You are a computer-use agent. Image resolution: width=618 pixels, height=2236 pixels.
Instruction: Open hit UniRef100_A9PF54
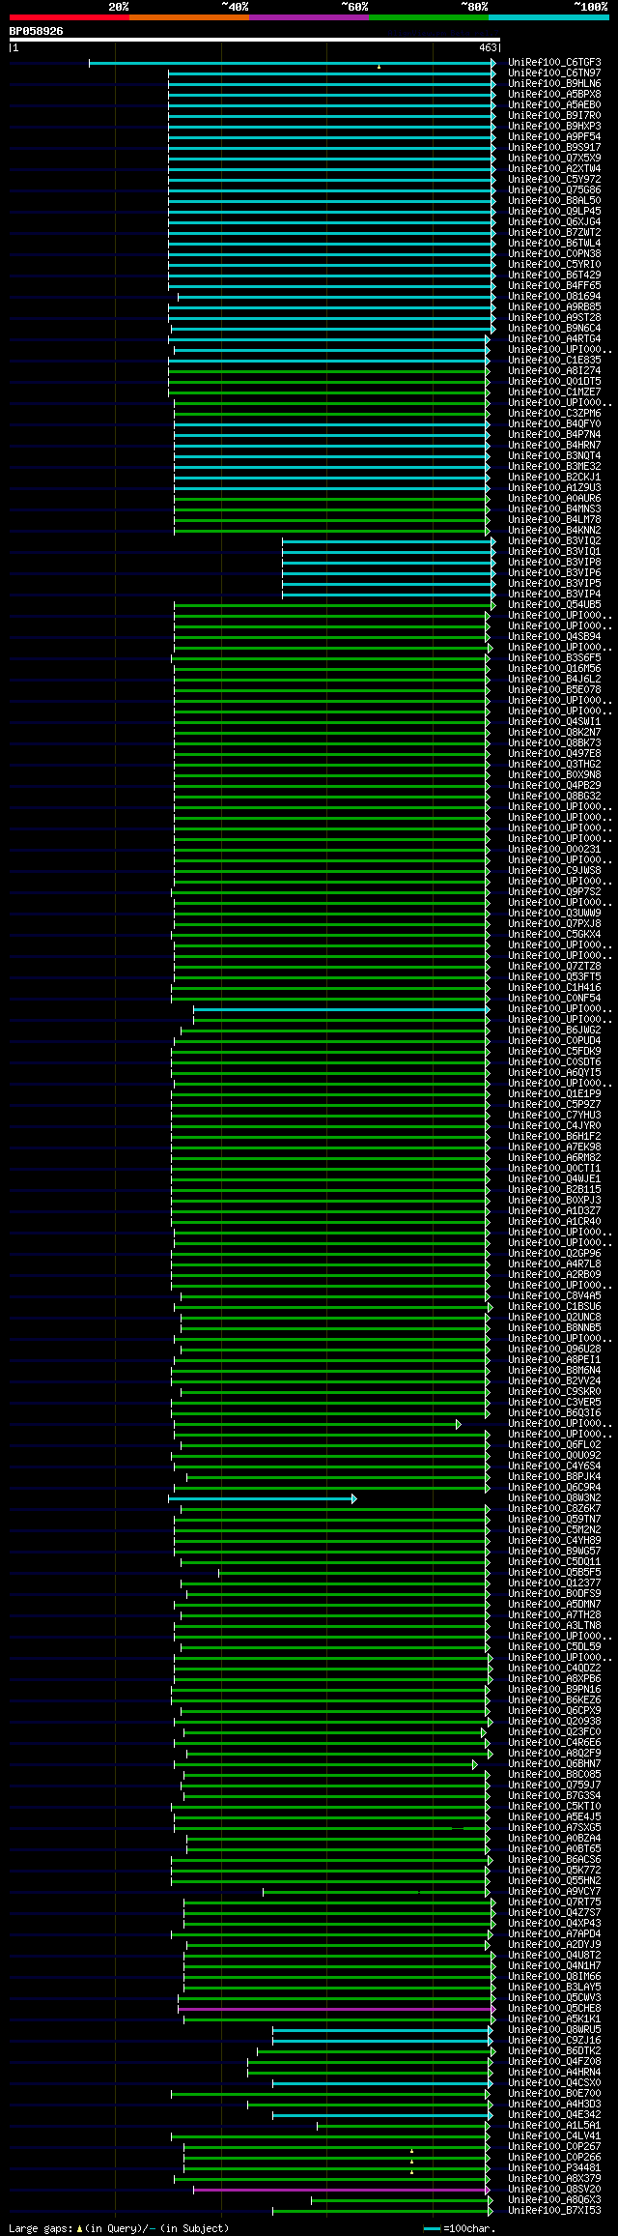(x=554, y=137)
